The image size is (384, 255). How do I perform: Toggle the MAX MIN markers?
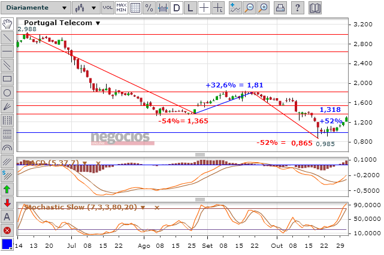[x=122, y=8]
